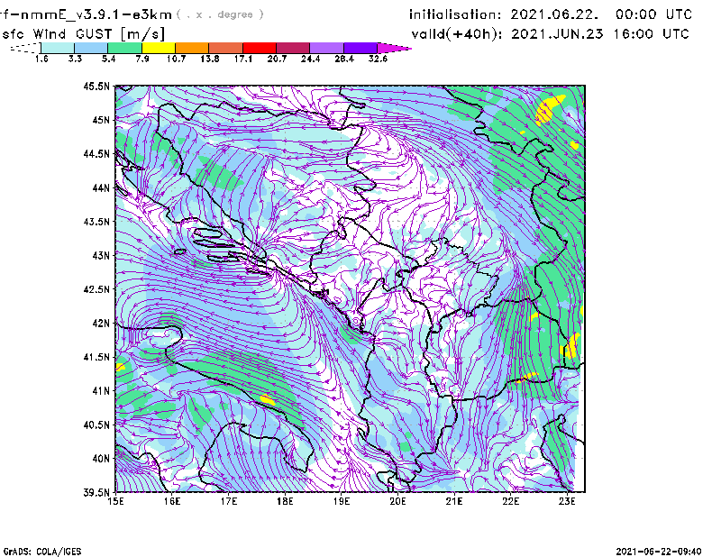Click the '23E' longitude label
The image size is (721, 557).
[x=567, y=501]
